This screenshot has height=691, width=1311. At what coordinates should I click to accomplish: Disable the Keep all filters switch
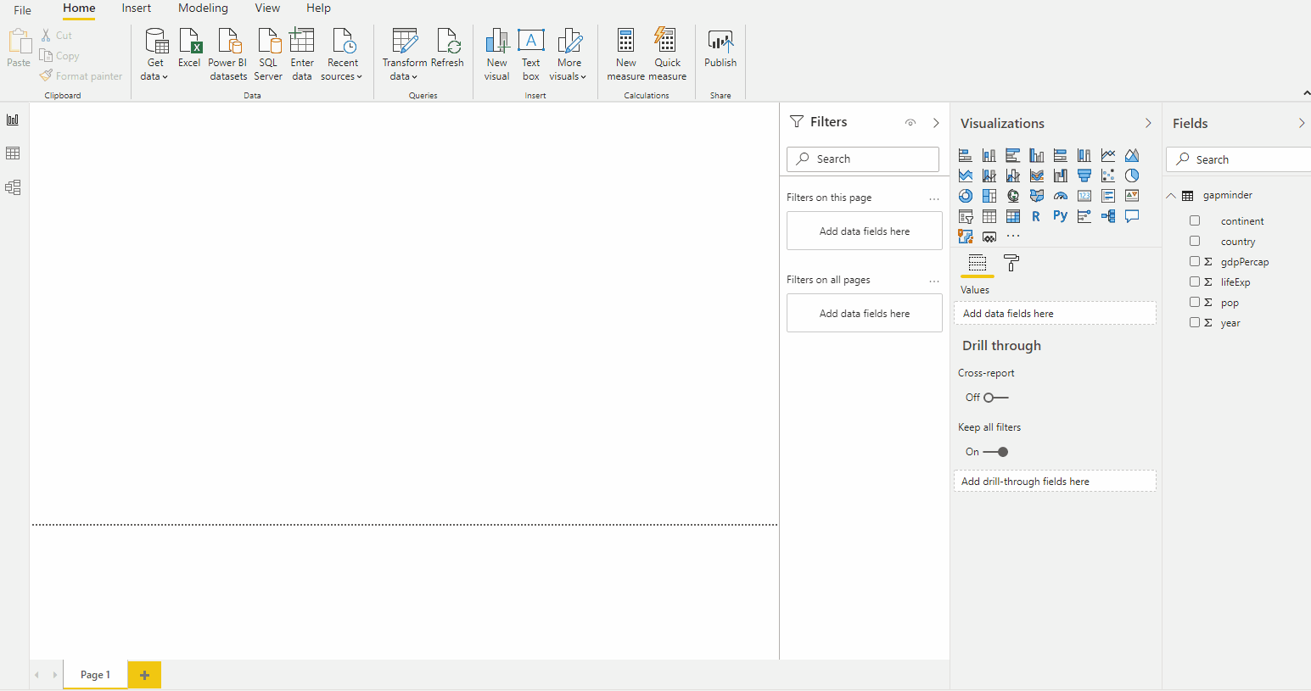pos(995,452)
